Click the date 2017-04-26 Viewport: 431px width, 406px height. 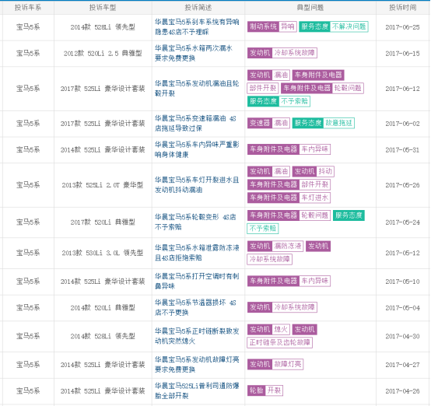402,391
